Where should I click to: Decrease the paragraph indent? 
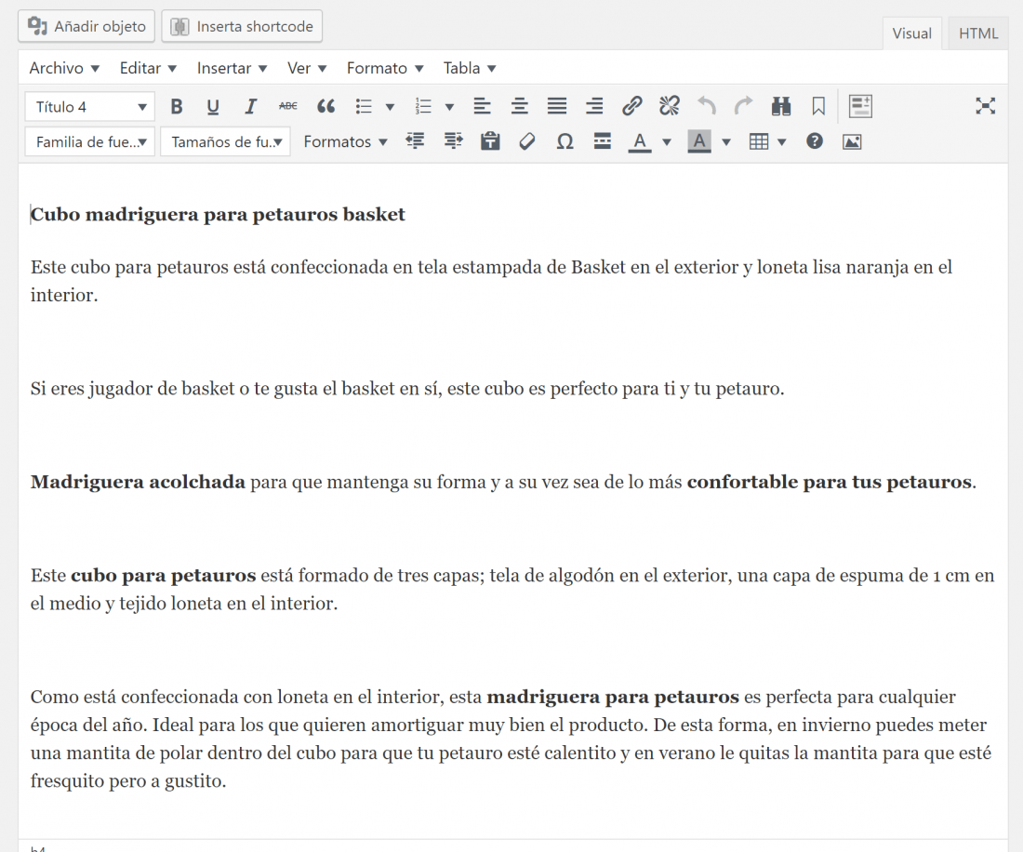coord(415,141)
